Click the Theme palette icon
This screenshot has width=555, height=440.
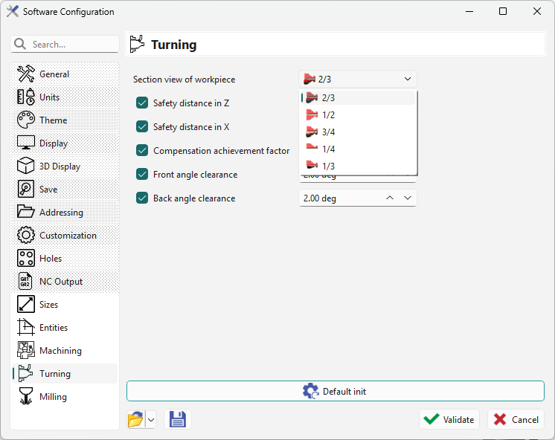(x=26, y=120)
